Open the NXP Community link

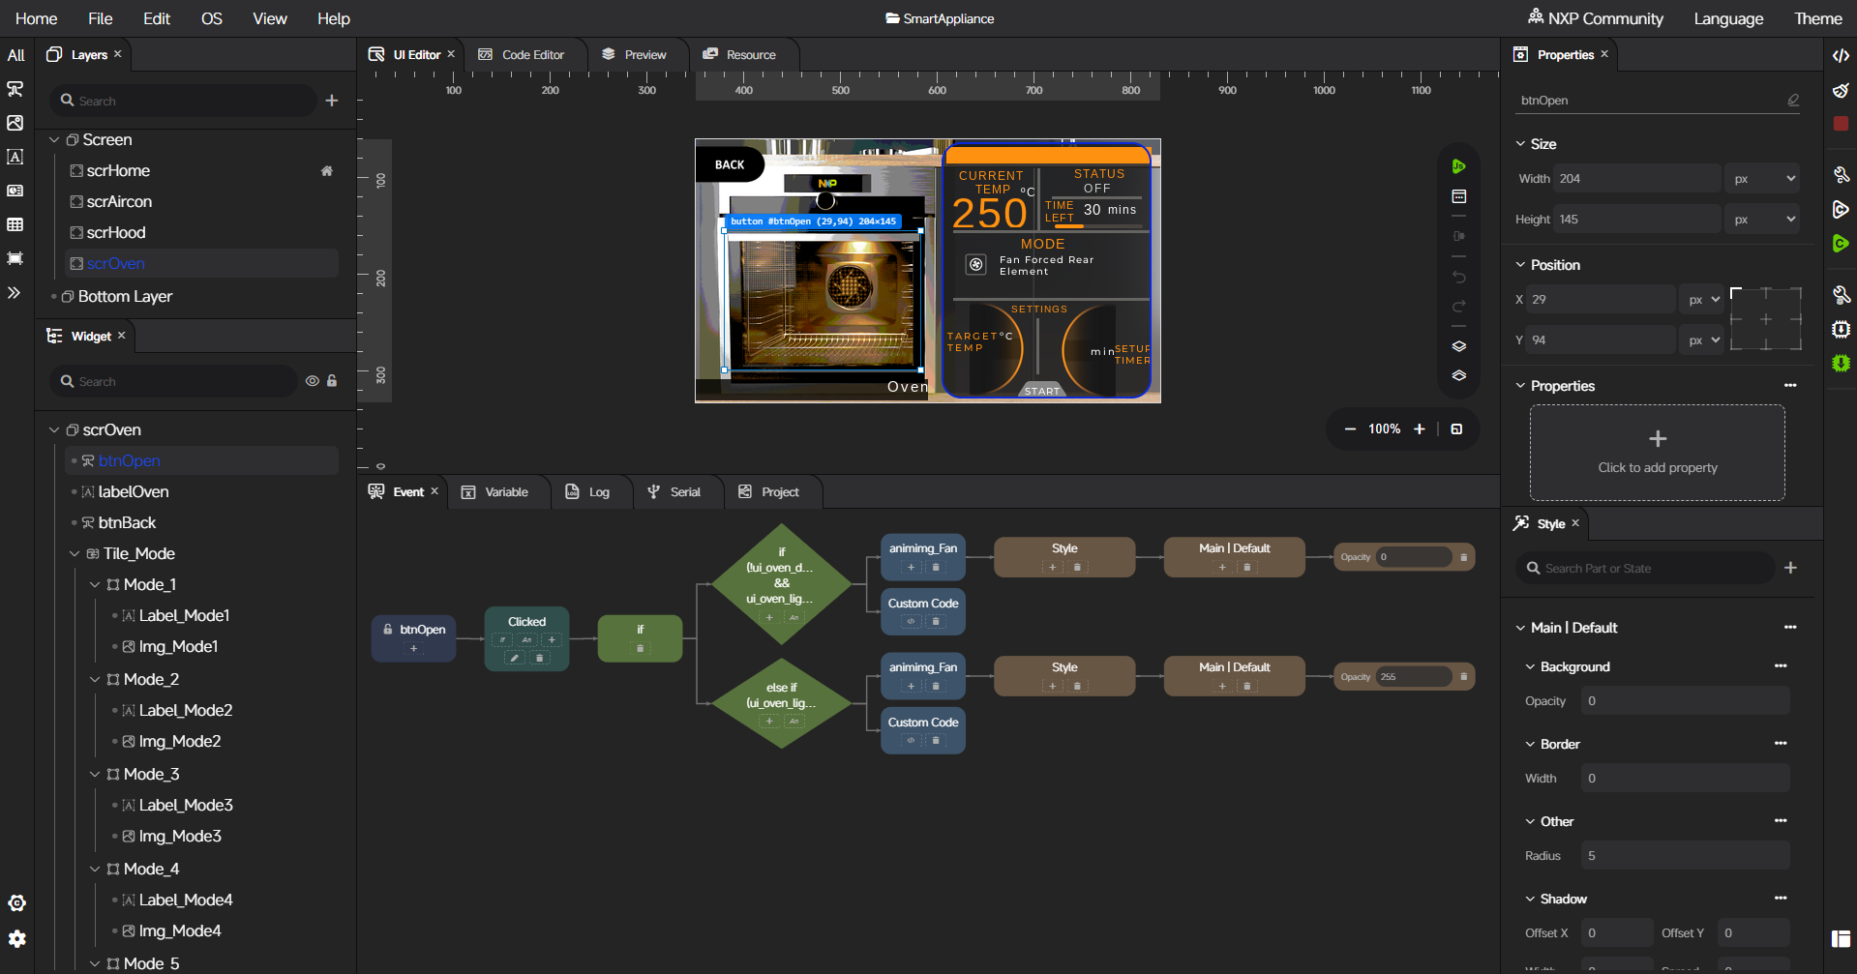(x=1596, y=18)
